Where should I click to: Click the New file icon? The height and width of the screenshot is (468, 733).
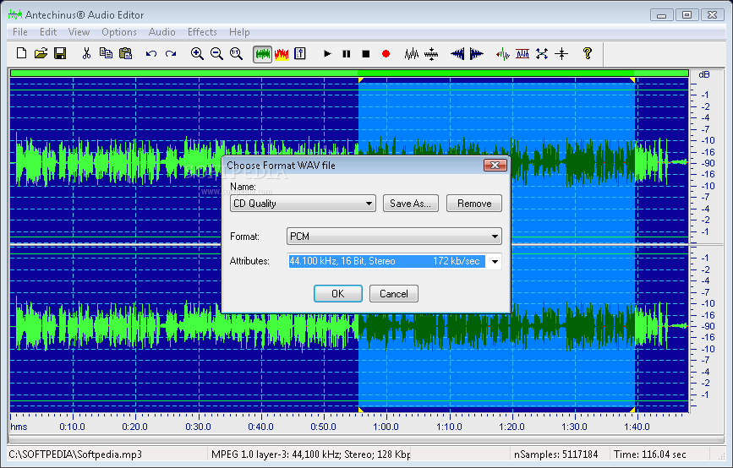21,54
